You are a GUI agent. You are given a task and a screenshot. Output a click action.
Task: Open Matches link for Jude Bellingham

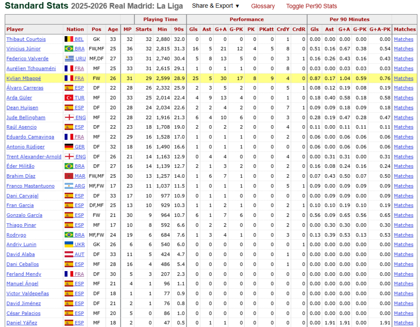point(404,118)
